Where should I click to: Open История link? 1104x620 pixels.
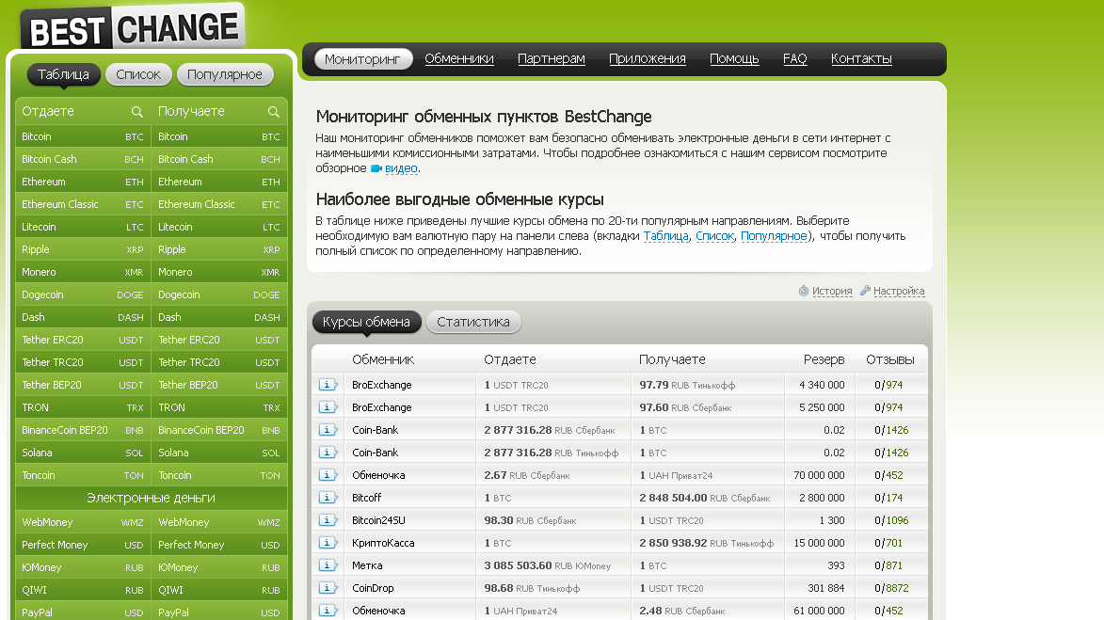pos(832,291)
